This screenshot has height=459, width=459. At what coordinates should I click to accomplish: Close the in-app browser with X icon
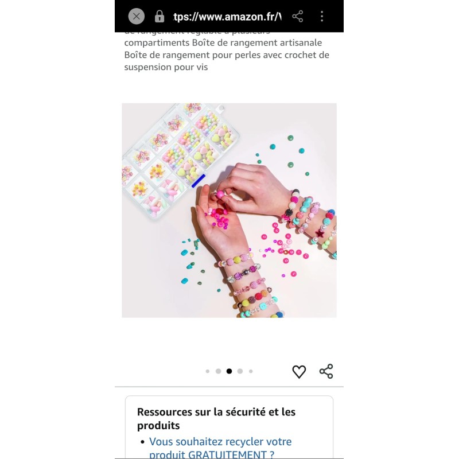click(x=137, y=17)
